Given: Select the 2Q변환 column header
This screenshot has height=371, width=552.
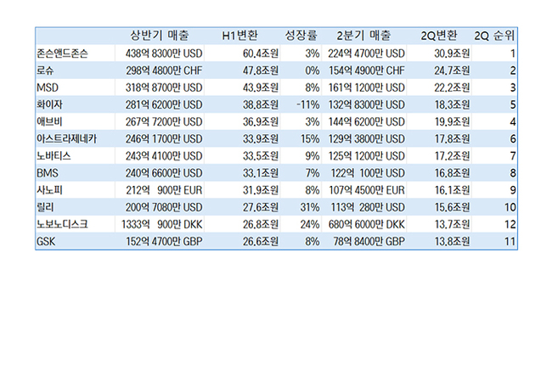Looking at the screenshot, I should click(439, 36).
